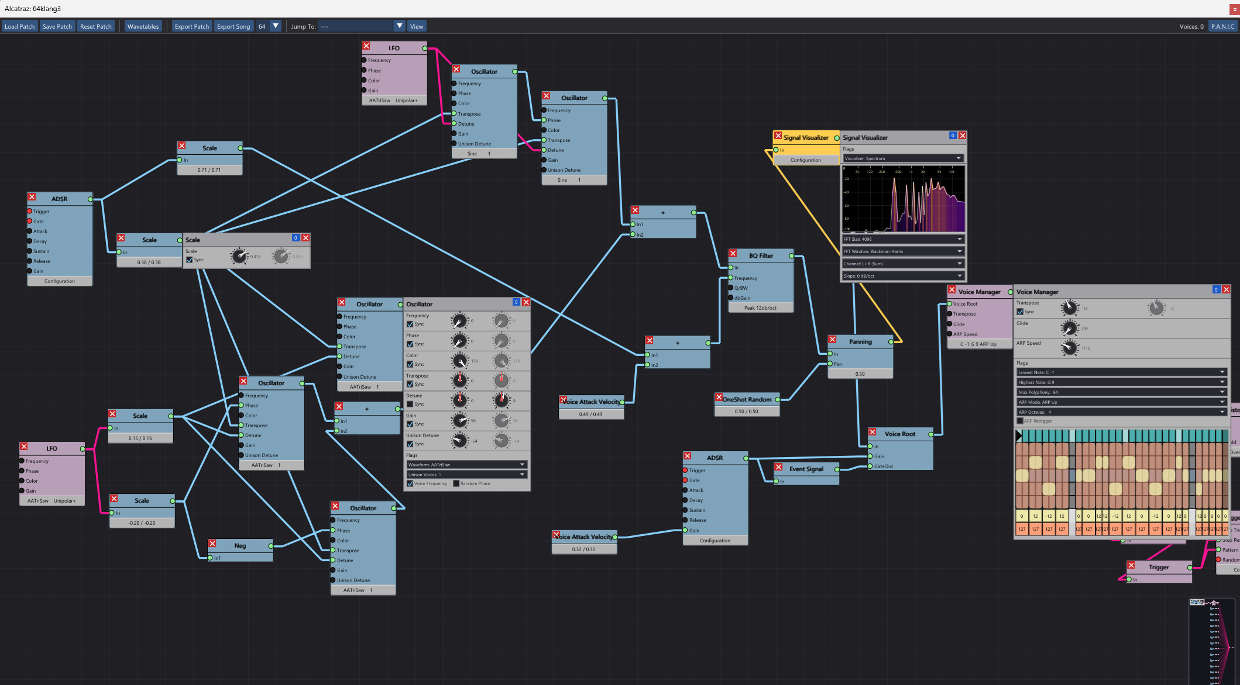The width and height of the screenshot is (1240, 685).
Task: Toggle Phase Sync in Oscillator panel
Action: (x=410, y=344)
